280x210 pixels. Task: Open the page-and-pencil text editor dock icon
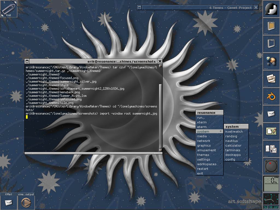click(271, 131)
